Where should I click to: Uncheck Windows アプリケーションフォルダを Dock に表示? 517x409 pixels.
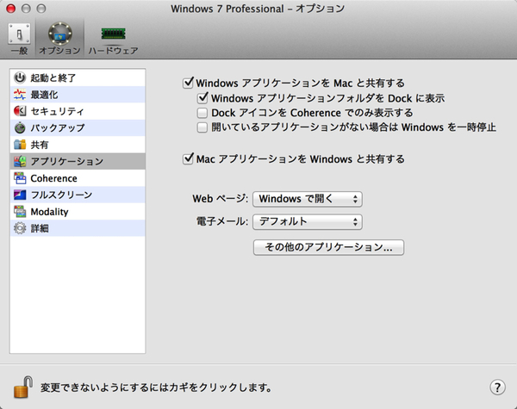202,98
